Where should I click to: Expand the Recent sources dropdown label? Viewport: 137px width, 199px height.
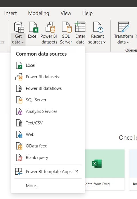(97, 42)
